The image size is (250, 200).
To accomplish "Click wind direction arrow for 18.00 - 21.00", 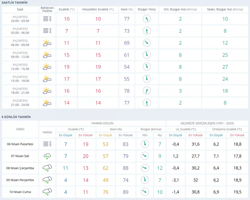I will 147,91.
